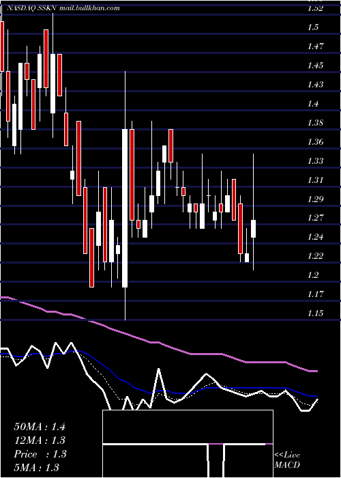
Task: Click the 1.36 price axis label
Action: (315, 142)
